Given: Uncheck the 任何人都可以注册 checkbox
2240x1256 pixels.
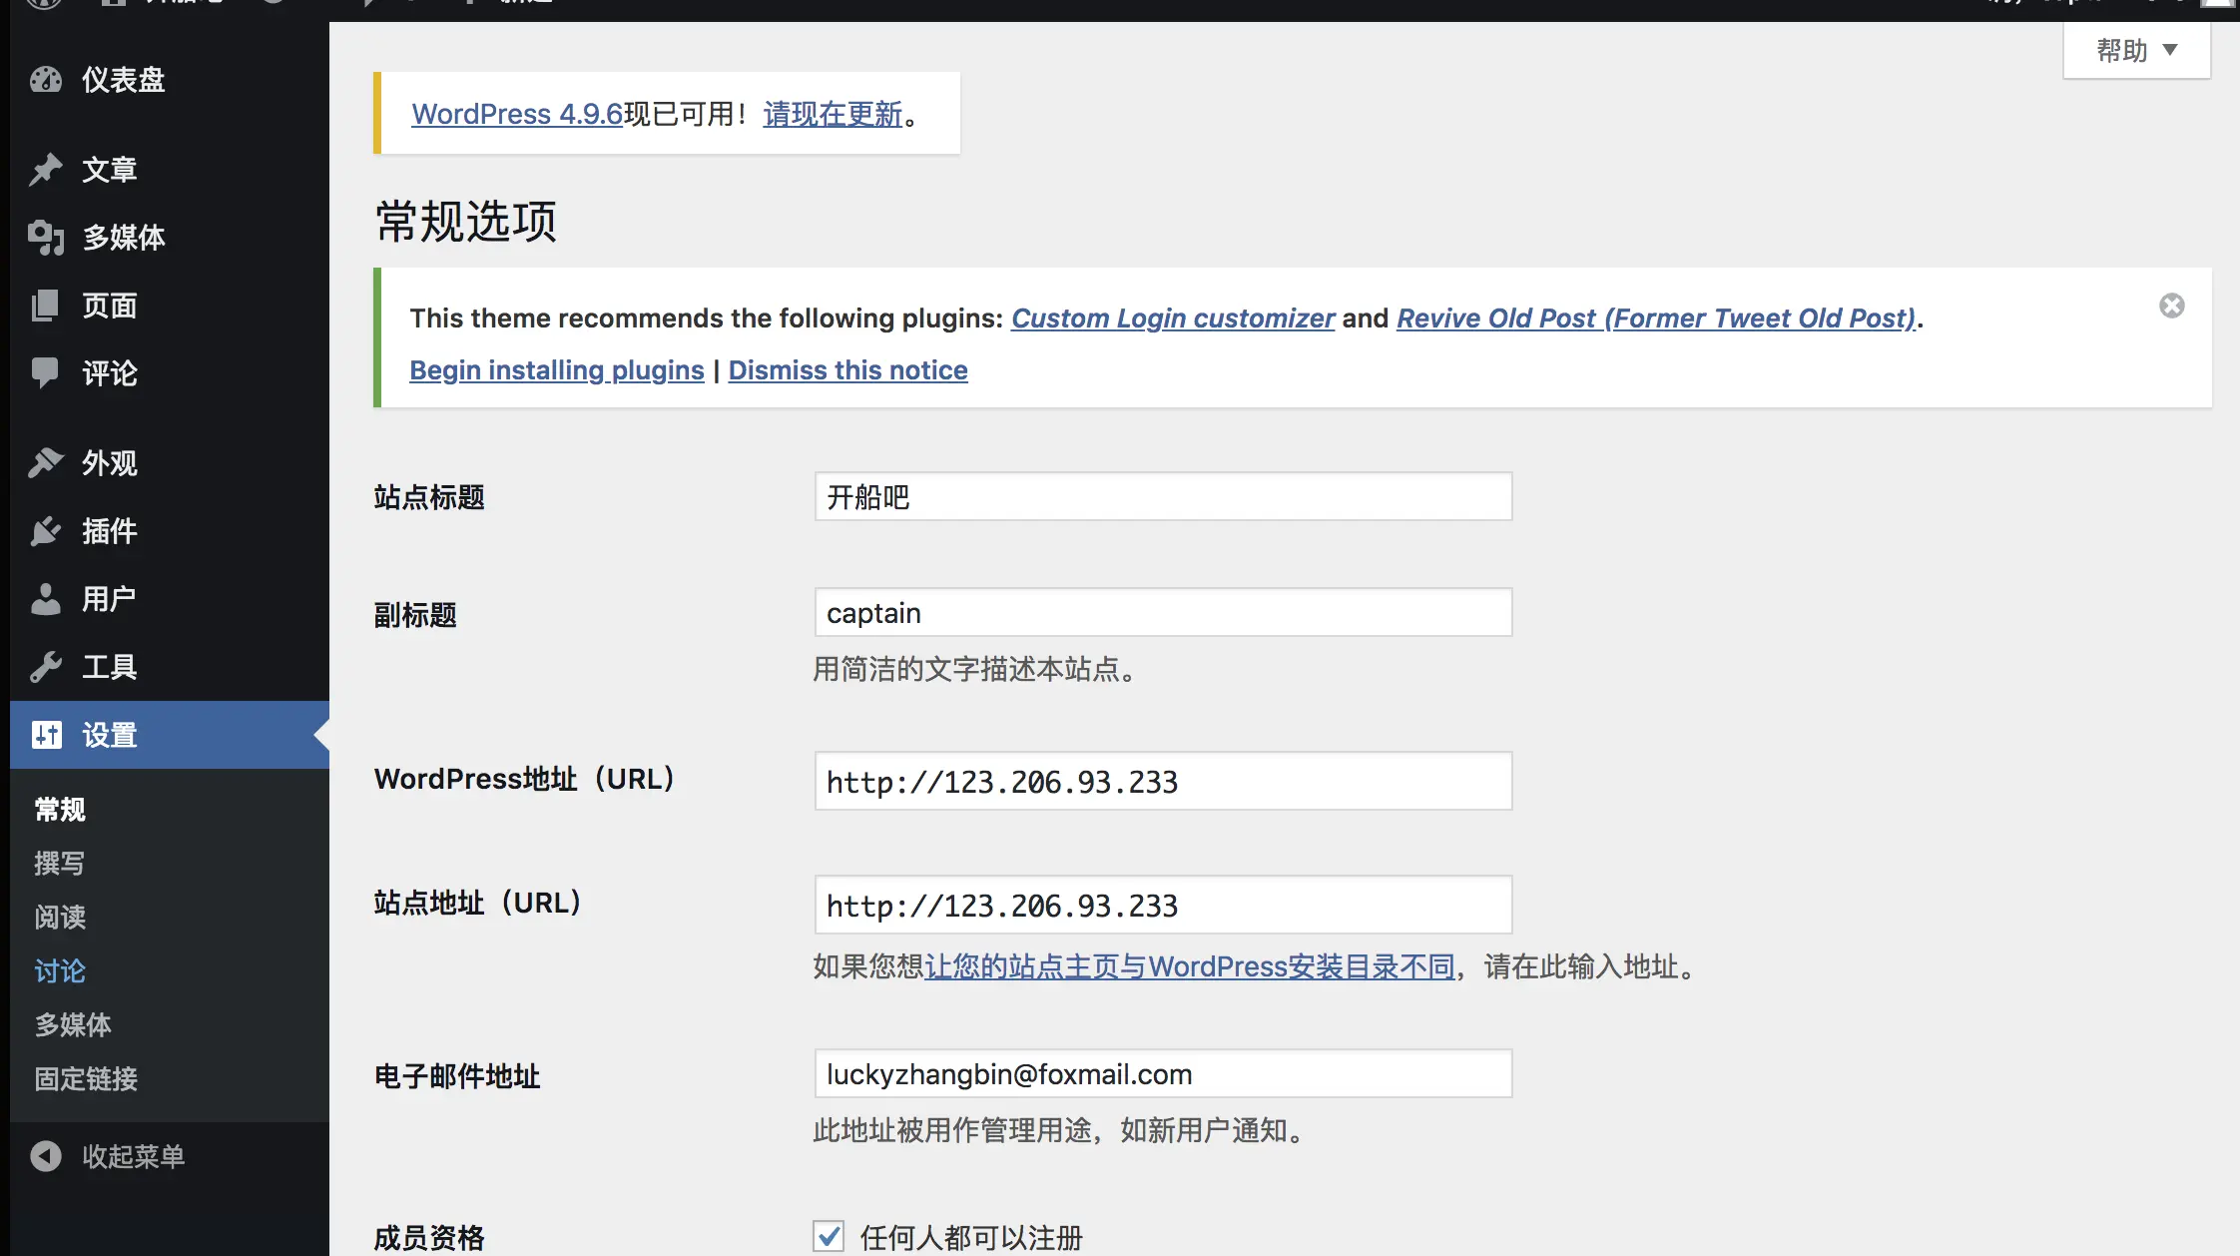Looking at the screenshot, I should [x=829, y=1236].
